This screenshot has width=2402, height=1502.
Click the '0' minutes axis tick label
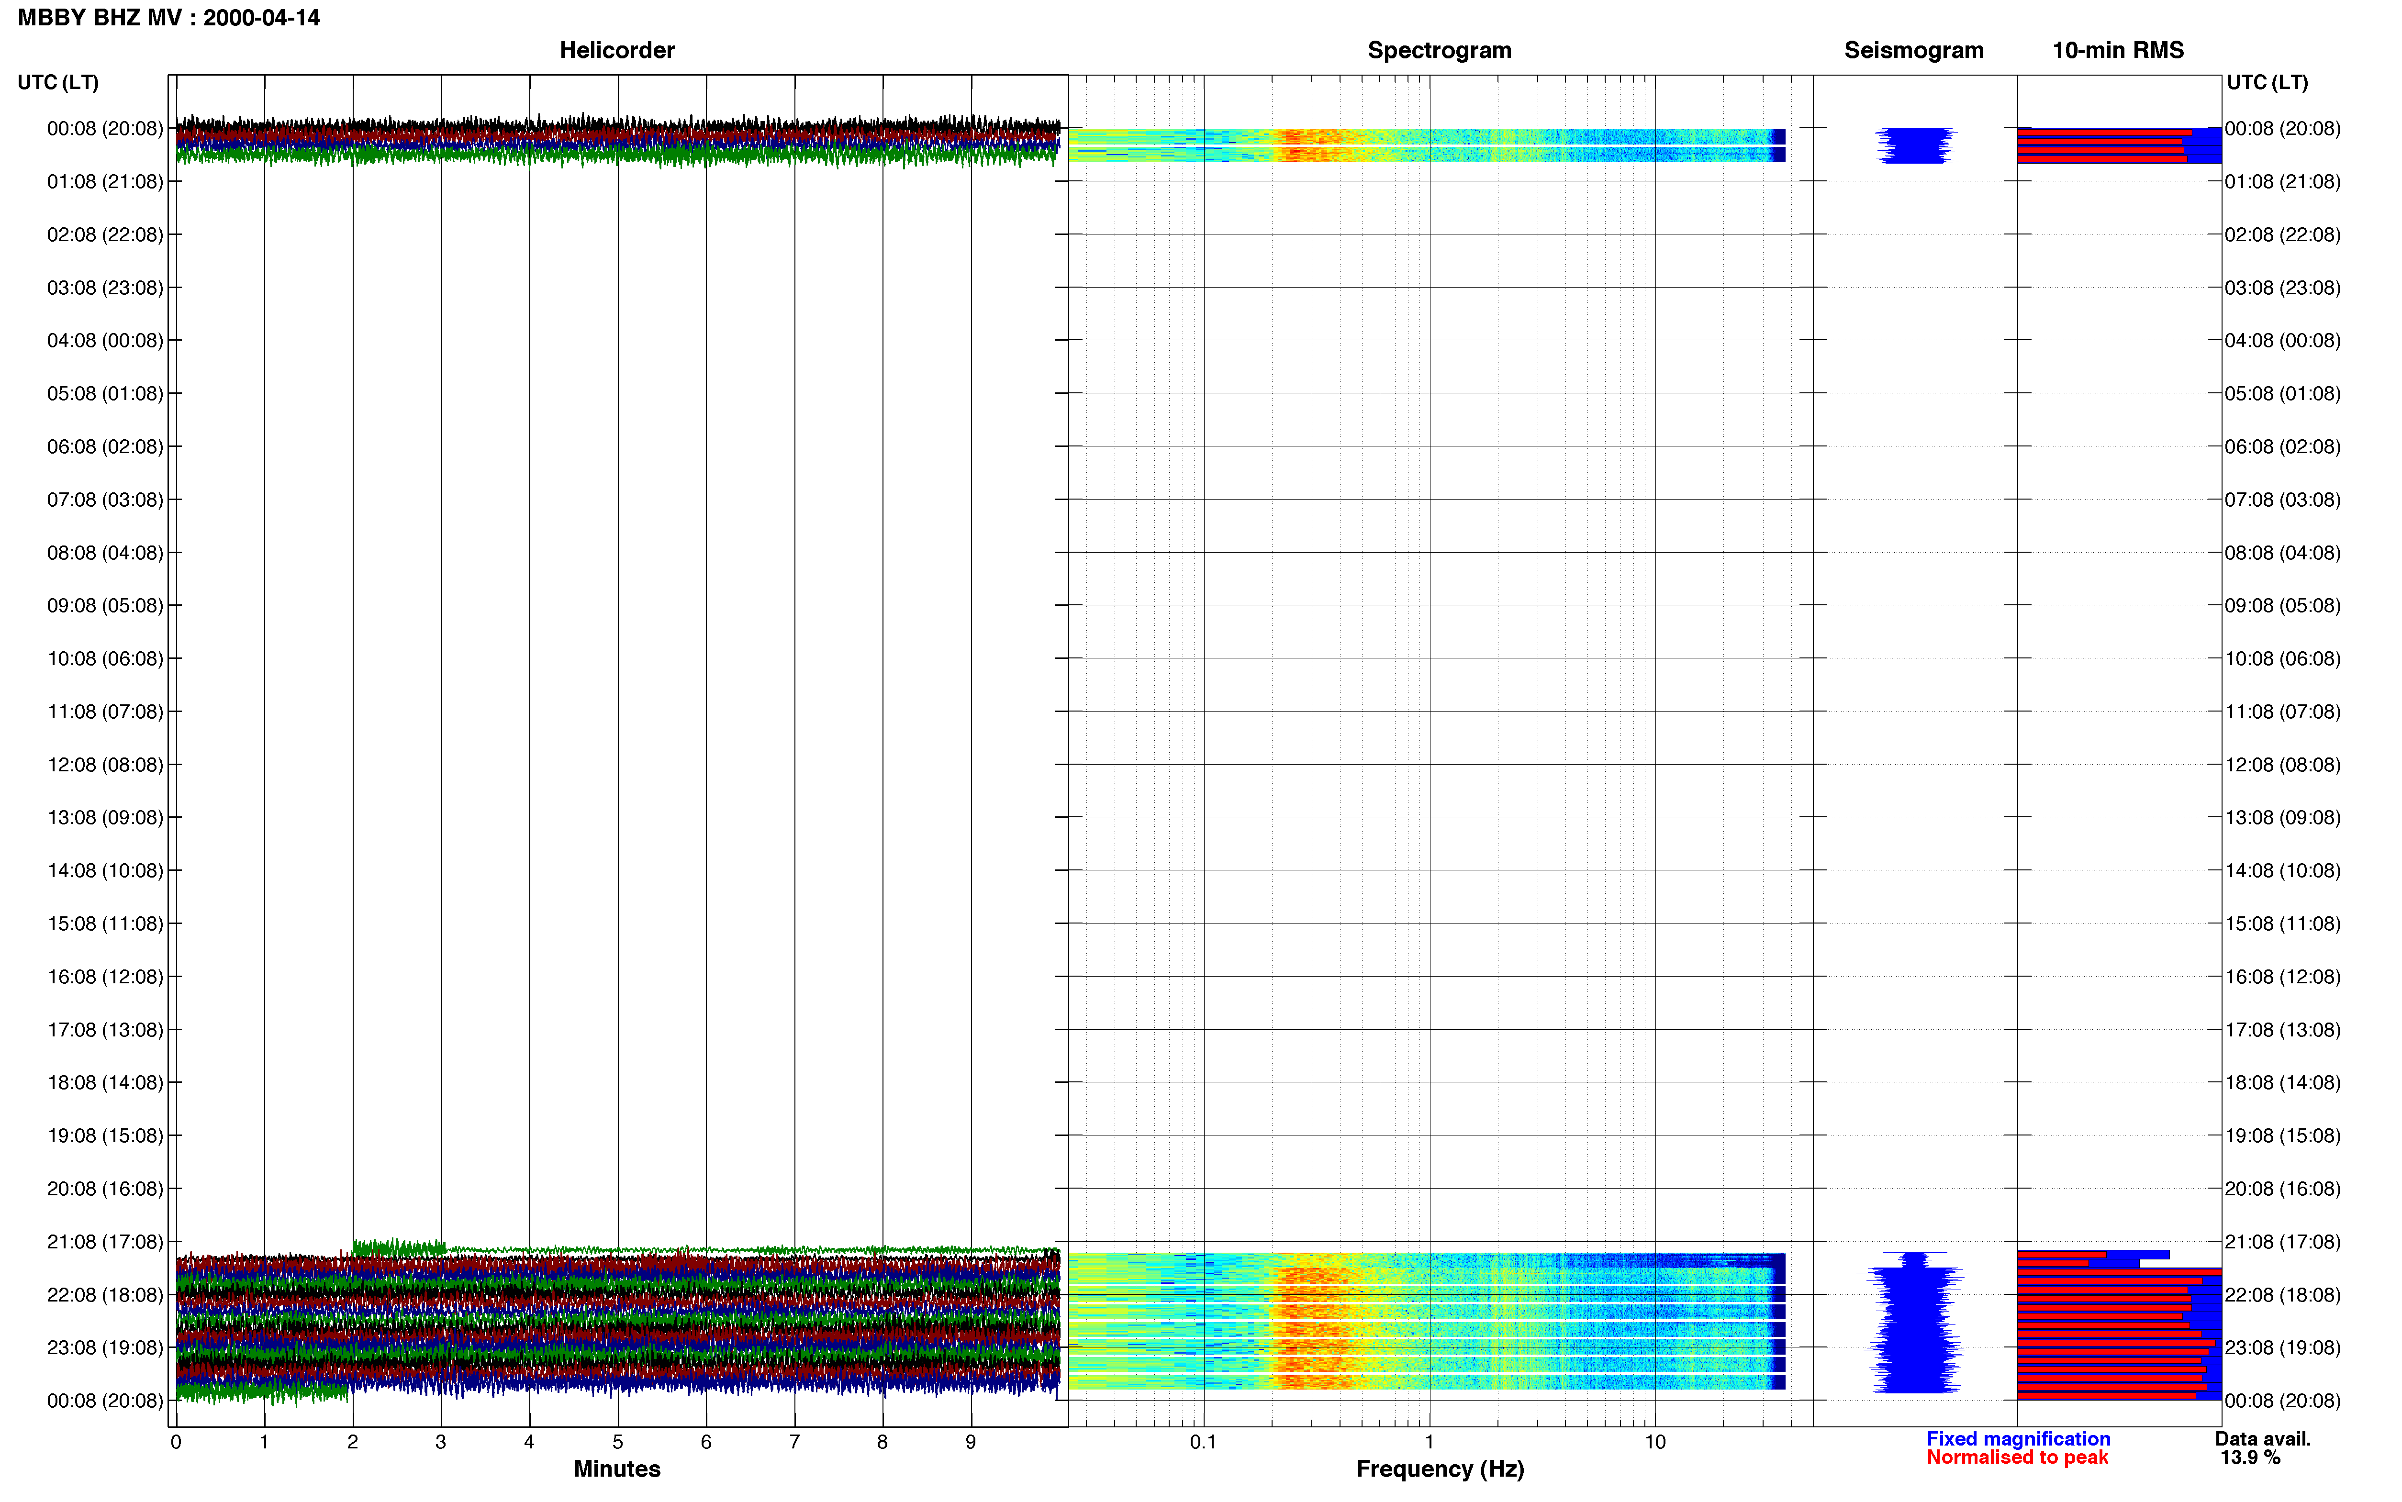tap(176, 1441)
